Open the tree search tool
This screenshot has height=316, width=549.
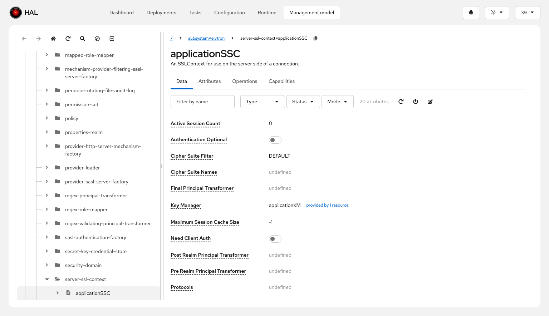(83, 39)
